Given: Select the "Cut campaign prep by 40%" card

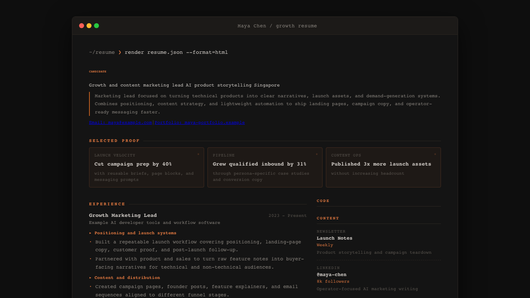Looking at the screenshot, I should coord(147,168).
